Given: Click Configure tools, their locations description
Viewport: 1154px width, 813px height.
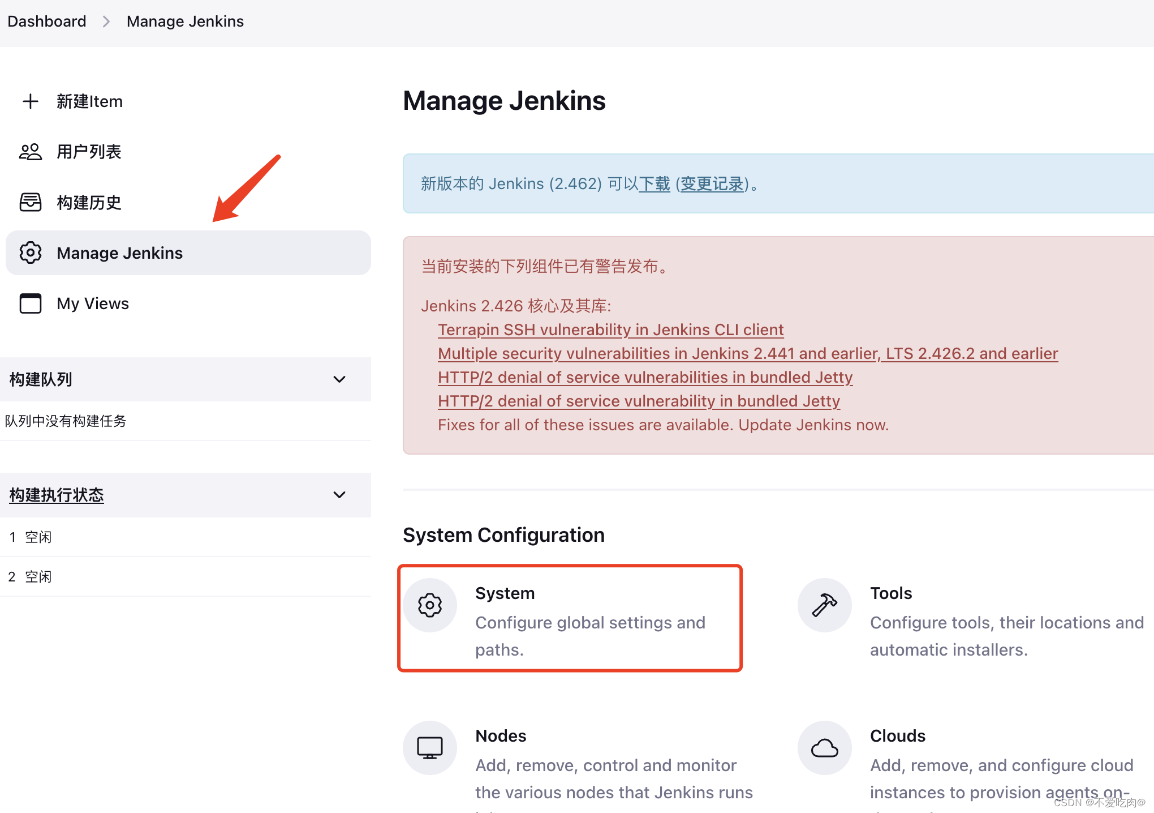Looking at the screenshot, I should 1007,636.
